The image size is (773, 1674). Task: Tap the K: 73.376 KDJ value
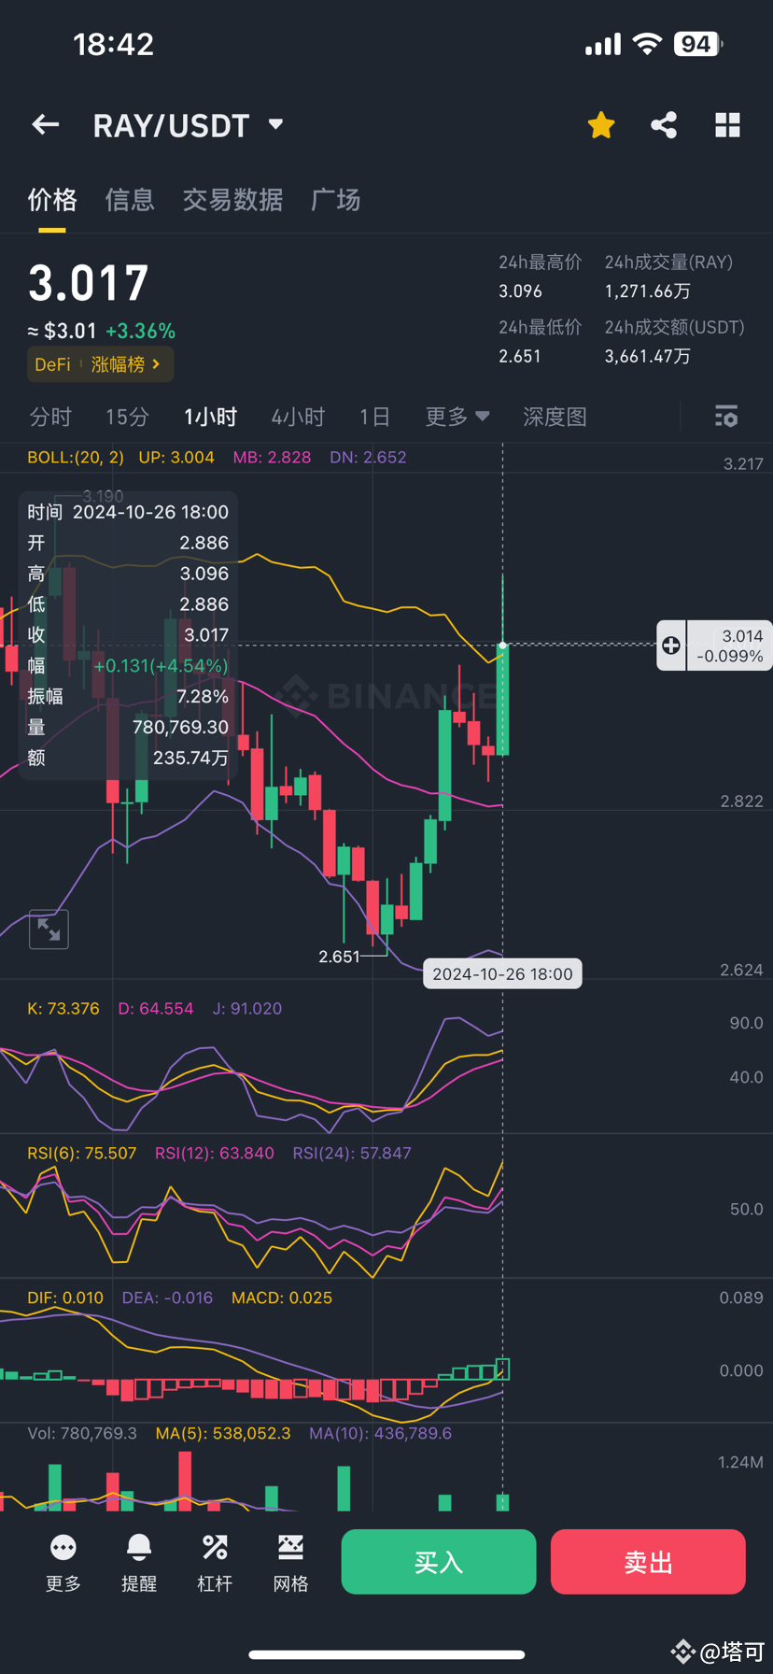[63, 1009]
